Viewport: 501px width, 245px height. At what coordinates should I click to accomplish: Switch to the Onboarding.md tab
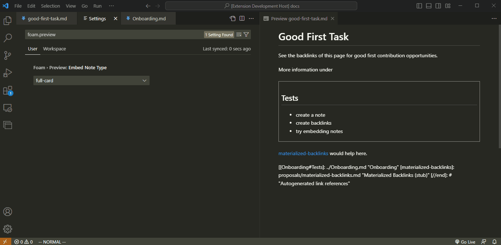point(148,18)
